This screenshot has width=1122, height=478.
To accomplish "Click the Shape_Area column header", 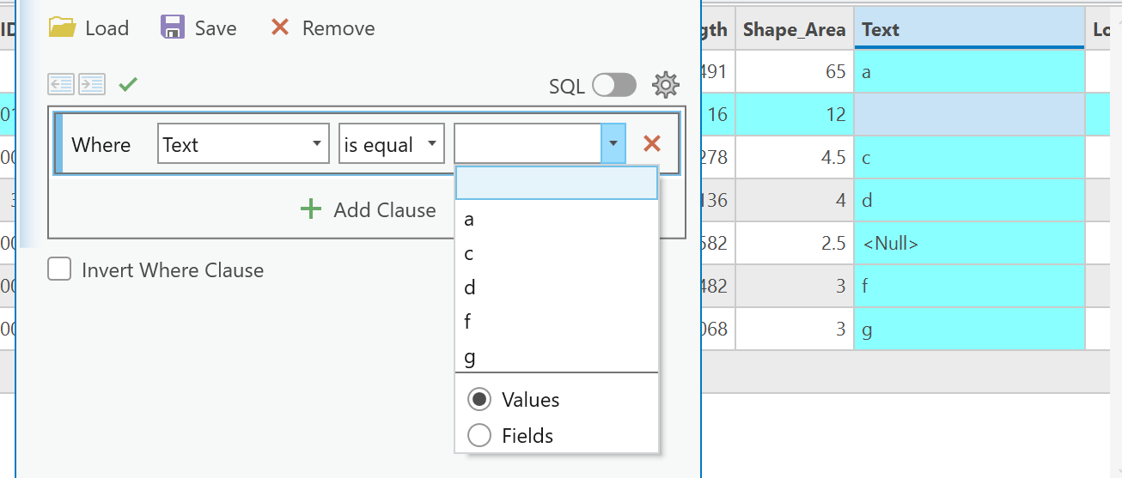I will tap(794, 29).
